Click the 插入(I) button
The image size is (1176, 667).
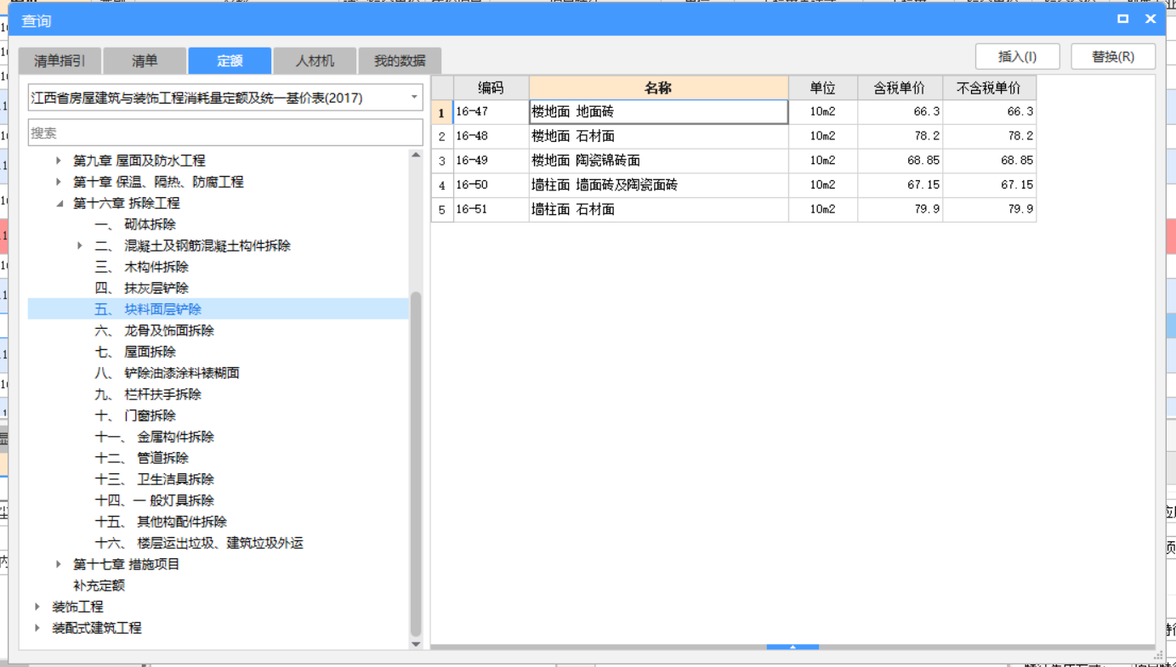click(x=1017, y=57)
